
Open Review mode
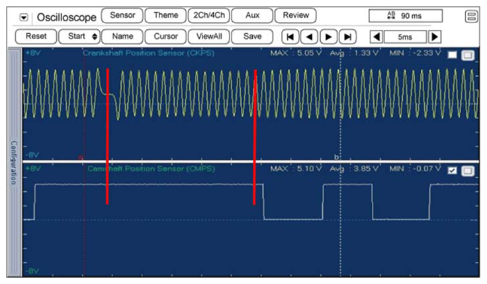click(x=294, y=15)
